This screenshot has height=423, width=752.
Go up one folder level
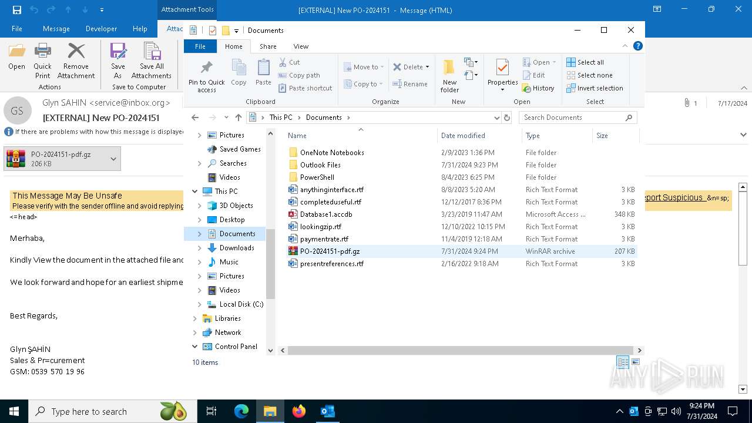pyautogui.click(x=238, y=117)
